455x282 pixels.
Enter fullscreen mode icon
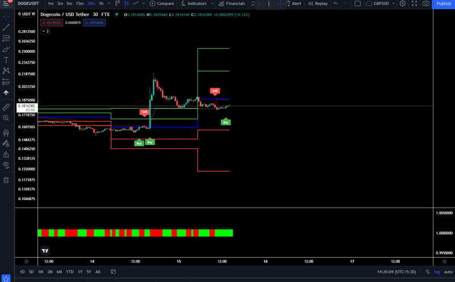pos(415,3)
